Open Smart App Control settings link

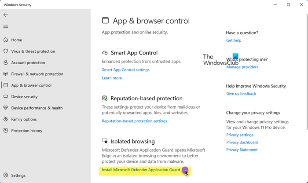[125, 70]
